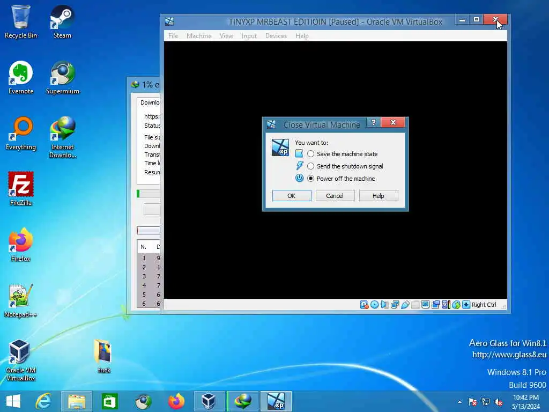Switch to Internet Download Manager taskbar button

click(x=243, y=401)
